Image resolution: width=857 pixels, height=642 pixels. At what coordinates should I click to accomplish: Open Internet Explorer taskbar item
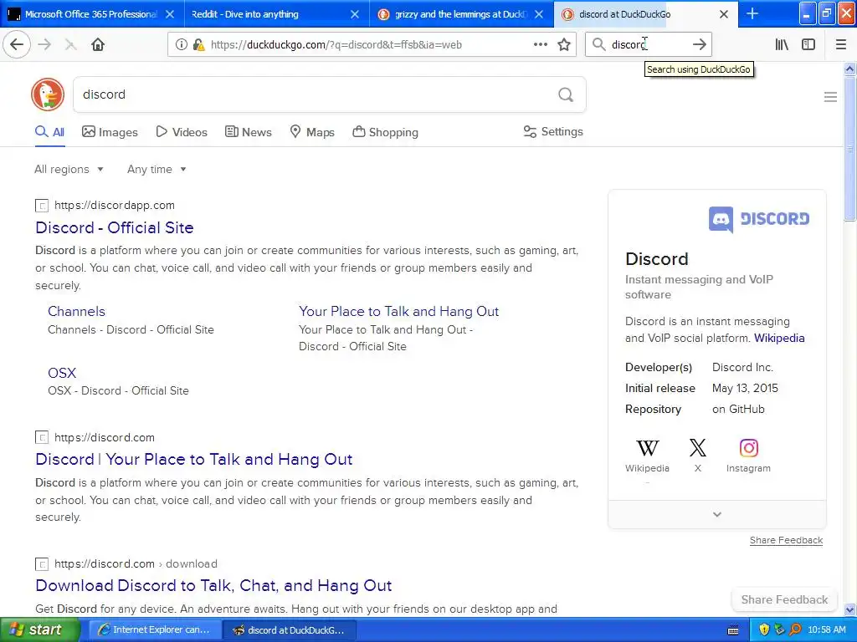(155, 630)
